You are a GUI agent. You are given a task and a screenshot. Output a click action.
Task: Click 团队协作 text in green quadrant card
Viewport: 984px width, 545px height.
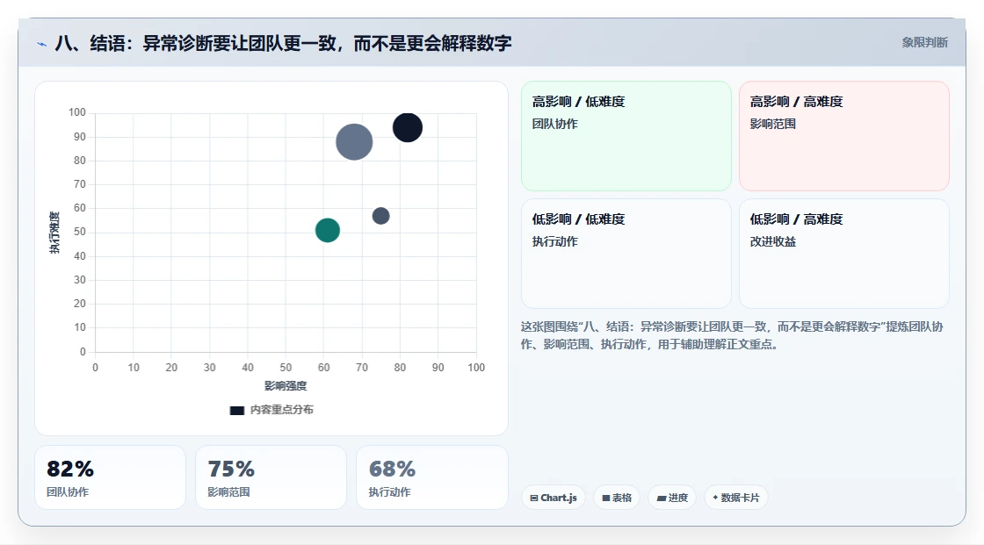554,124
